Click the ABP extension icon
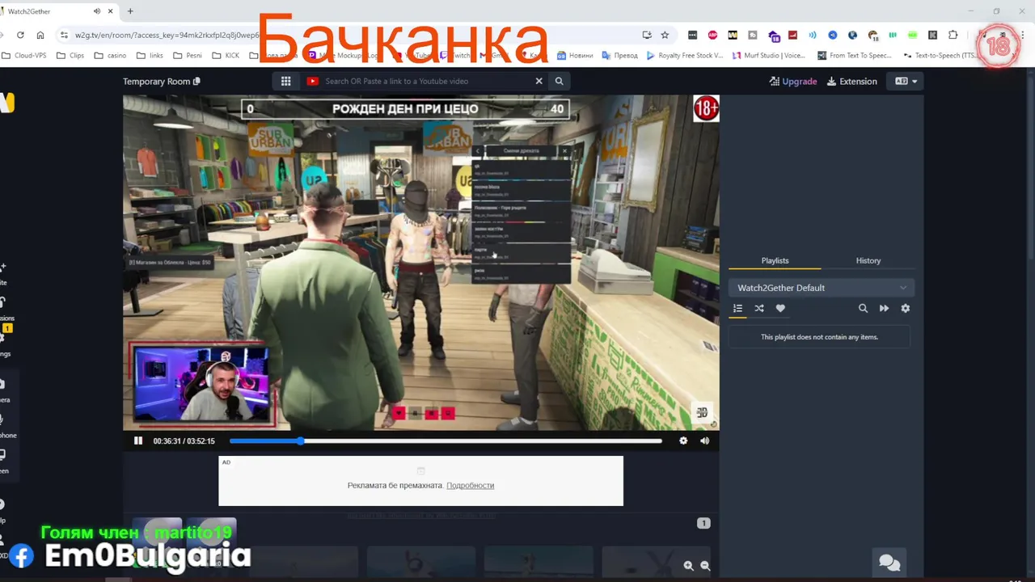Screen dimensions: 1035x582 [x=712, y=35]
